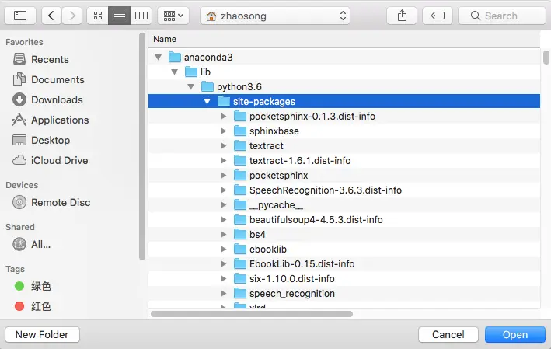
Task: Switch to list view
Action: [120, 16]
